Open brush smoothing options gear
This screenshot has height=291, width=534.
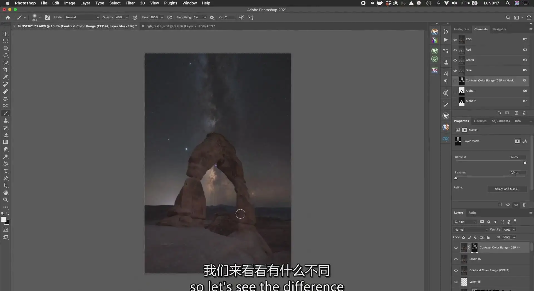pyautogui.click(x=212, y=18)
